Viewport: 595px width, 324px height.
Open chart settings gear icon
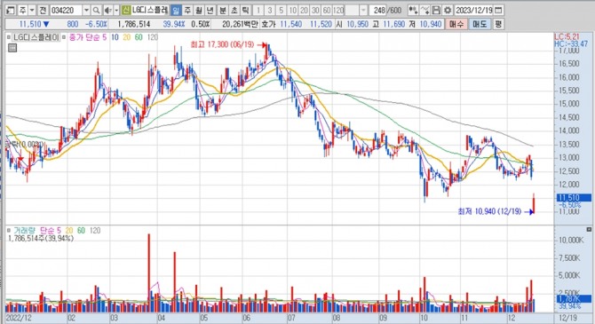pyautogui.click(x=448, y=11)
